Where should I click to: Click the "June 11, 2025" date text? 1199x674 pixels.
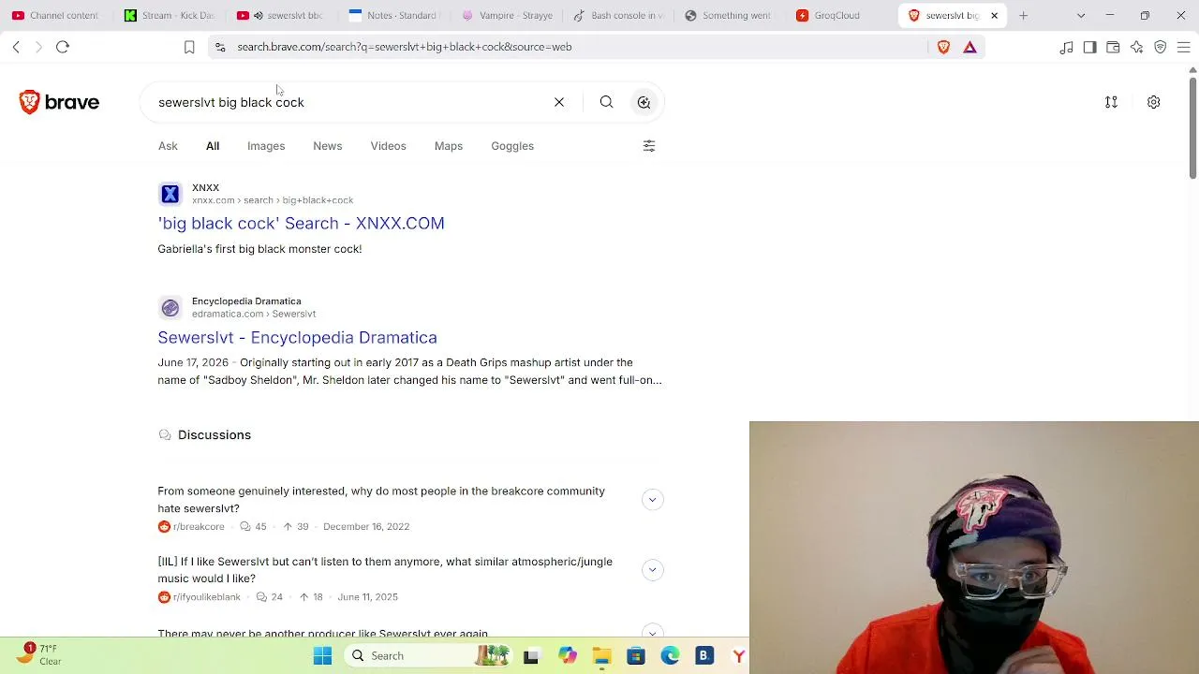click(368, 597)
